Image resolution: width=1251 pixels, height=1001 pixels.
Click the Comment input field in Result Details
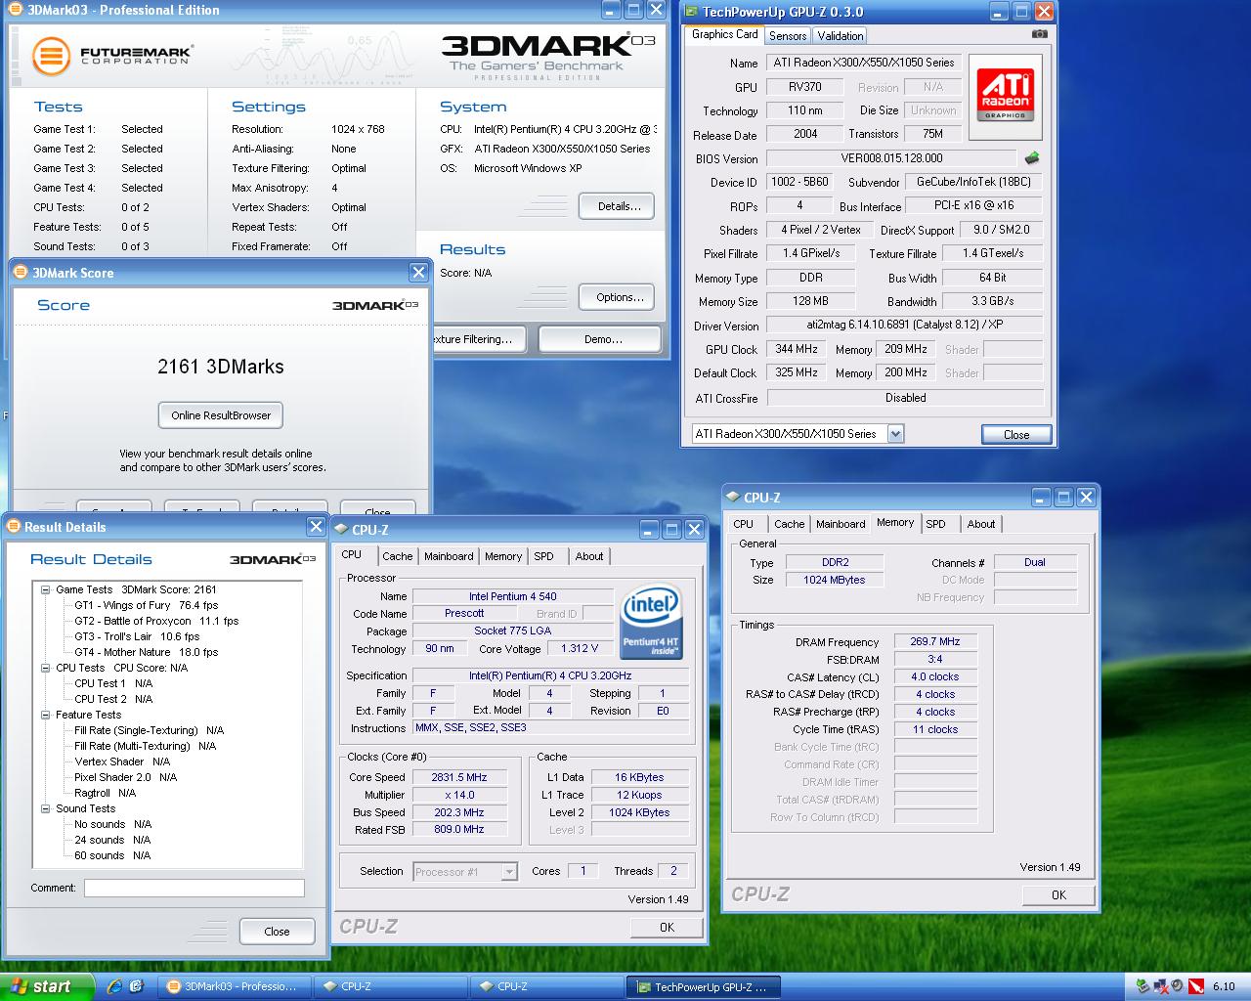tap(194, 888)
